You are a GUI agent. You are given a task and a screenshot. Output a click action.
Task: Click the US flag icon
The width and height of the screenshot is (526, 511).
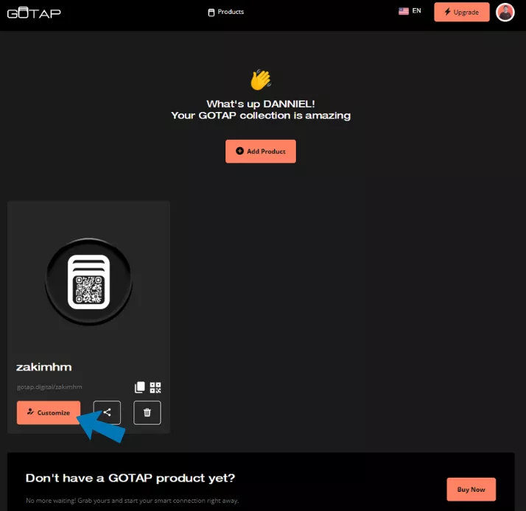[404, 11]
